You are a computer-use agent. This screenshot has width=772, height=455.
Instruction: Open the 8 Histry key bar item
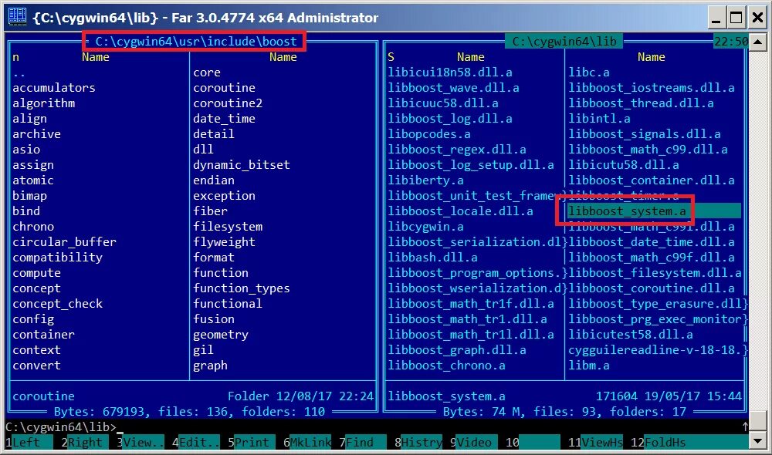tap(418, 442)
